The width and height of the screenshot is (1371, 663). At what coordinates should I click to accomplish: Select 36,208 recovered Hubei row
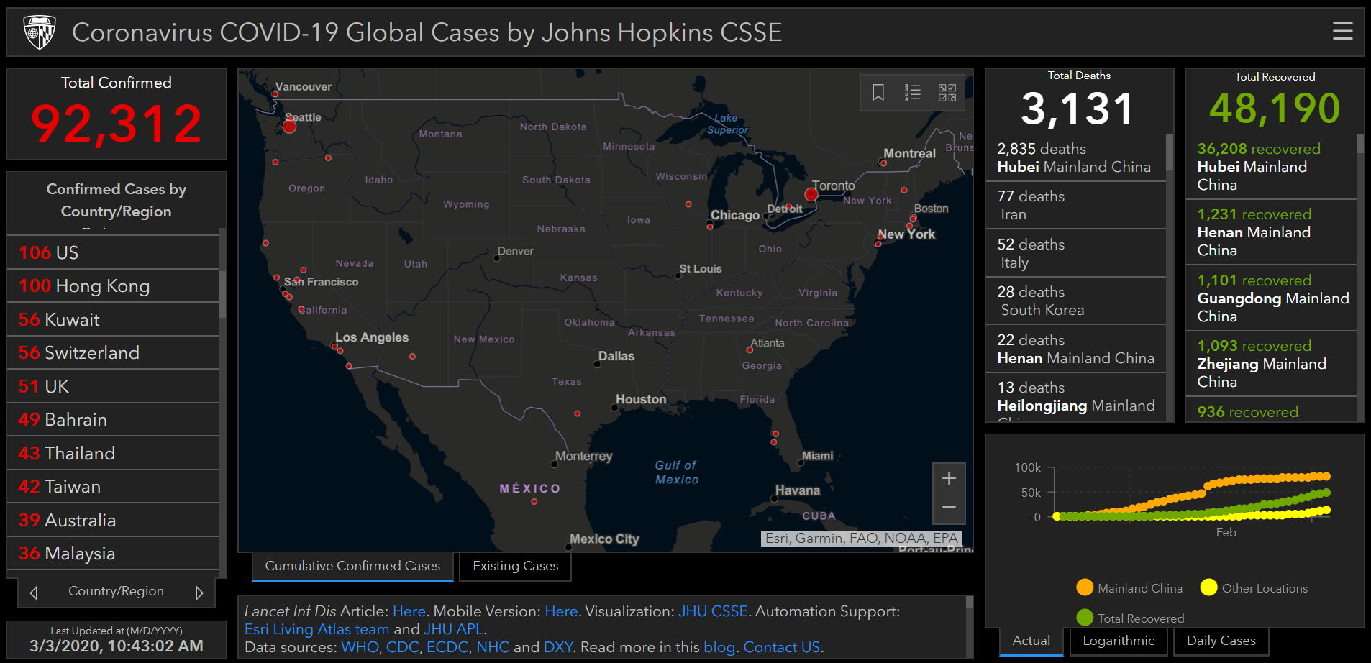(x=1271, y=166)
